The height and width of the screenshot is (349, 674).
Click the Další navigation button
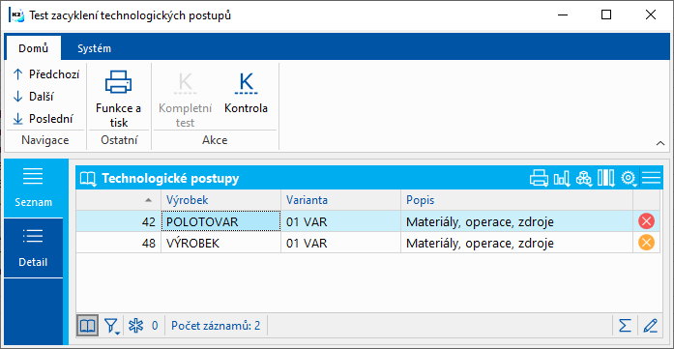[34, 97]
